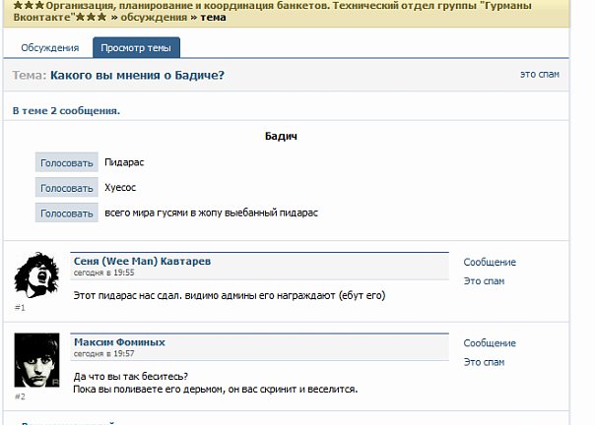Click the timestamp 'сегодня в 19:57'

(x=104, y=354)
